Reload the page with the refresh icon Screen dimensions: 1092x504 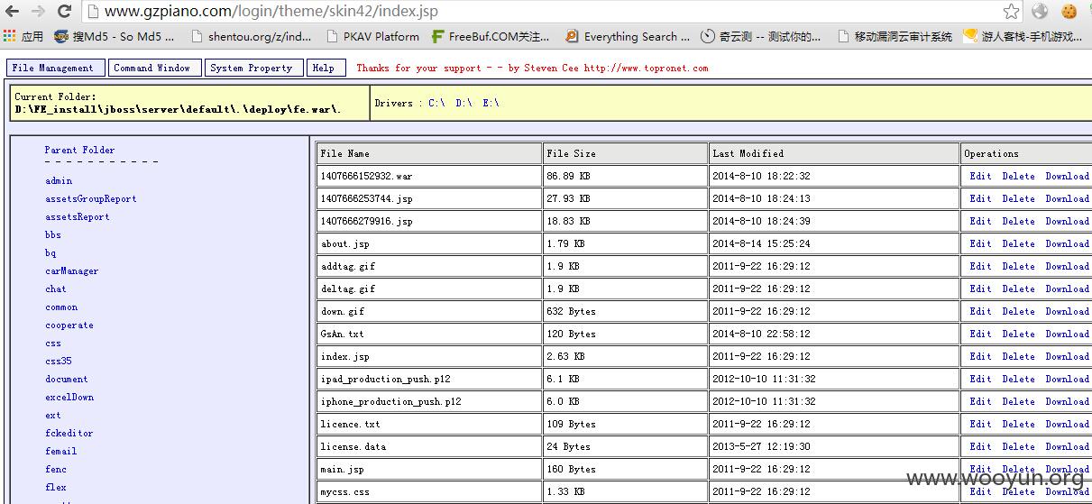(64, 12)
